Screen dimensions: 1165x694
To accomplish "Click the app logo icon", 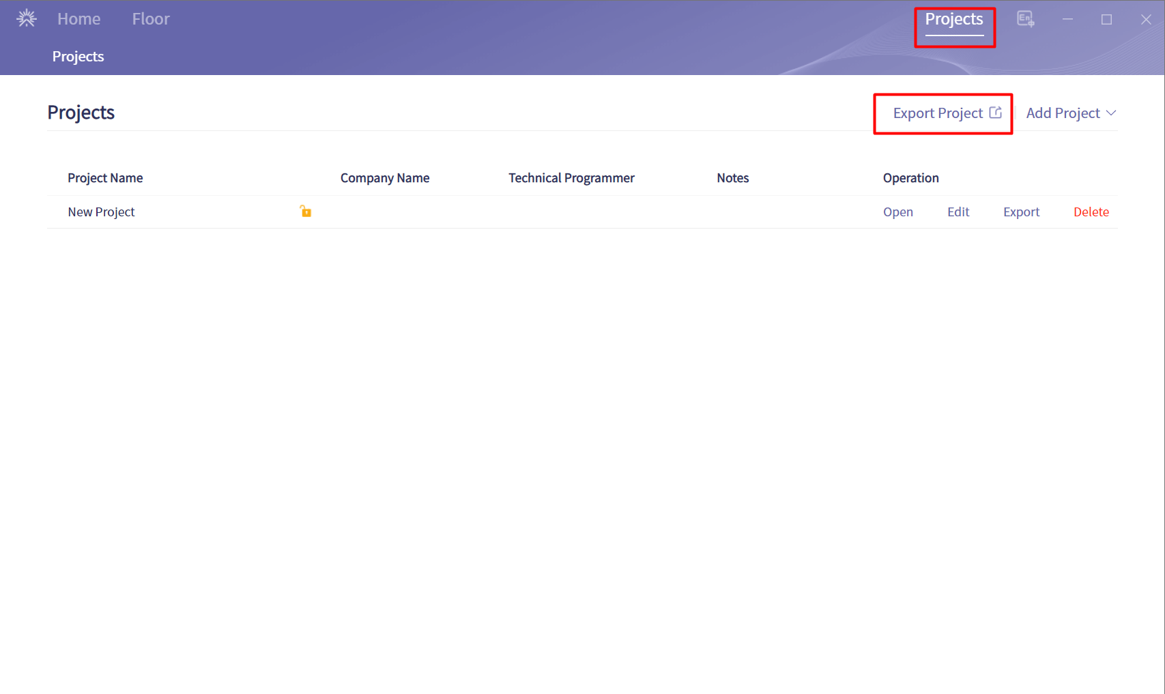I will [27, 18].
